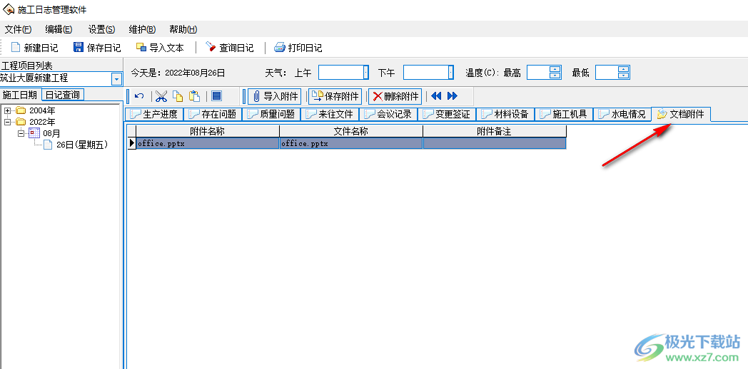Image resolution: width=748 pixels, height=369 pixels.
Task: Click 打印日记 printer button
Action: pos(298,48)
